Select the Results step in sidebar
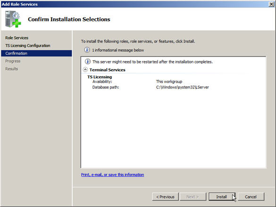 point(12,69)
